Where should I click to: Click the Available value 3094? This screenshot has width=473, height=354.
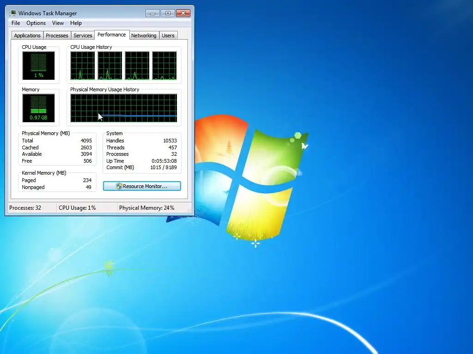point(86,154)
